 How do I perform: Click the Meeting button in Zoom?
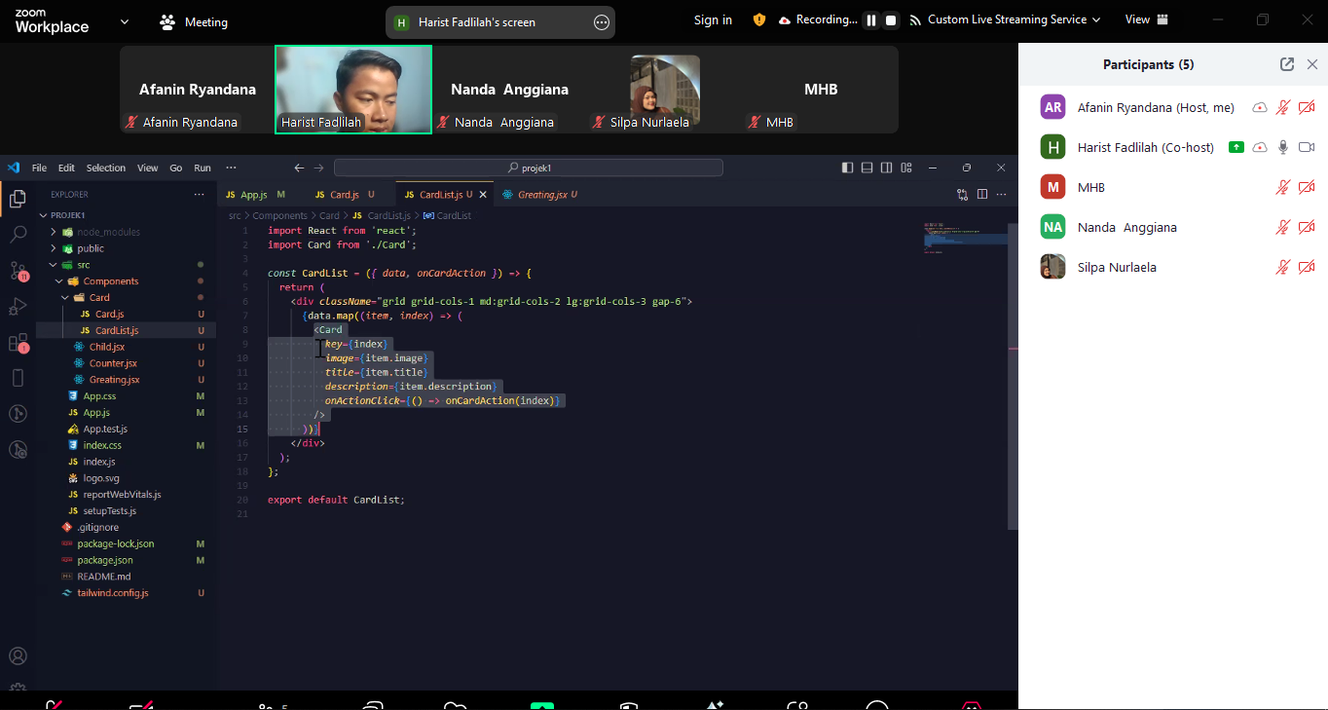pos(194,21)
